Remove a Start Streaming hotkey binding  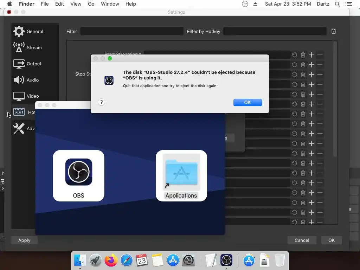320,55
